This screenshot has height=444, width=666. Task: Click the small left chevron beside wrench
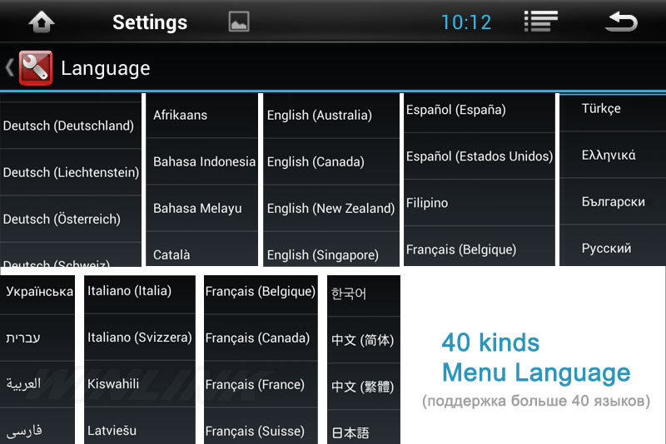coord(9,68)
